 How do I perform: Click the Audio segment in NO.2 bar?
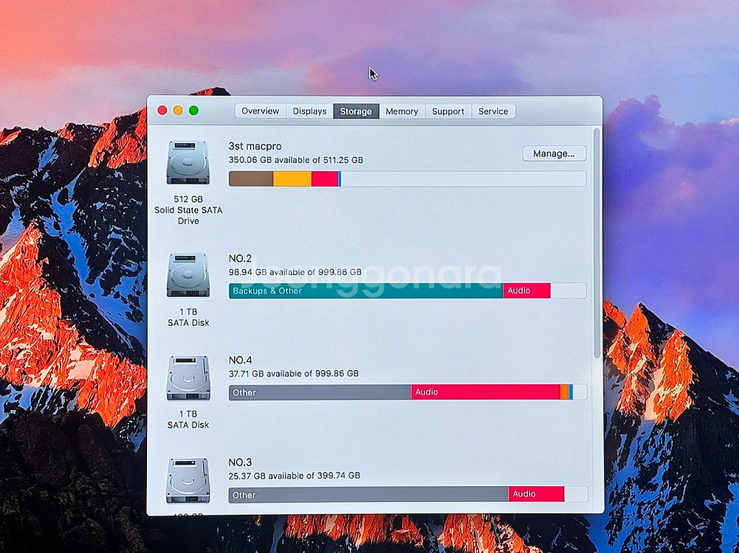pyautogui.click(x=526, y=291)
